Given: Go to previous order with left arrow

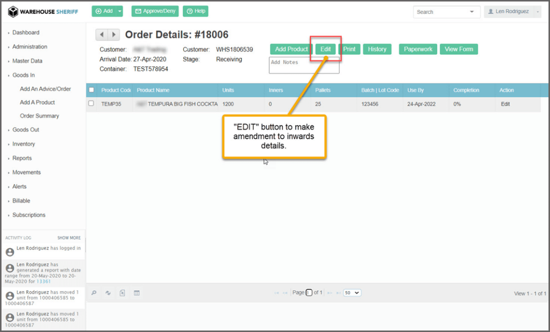Looking at the screenshot, I should (x=102, y=35).
